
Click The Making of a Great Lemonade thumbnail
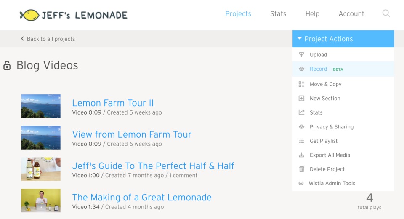[x=41, y=200]
